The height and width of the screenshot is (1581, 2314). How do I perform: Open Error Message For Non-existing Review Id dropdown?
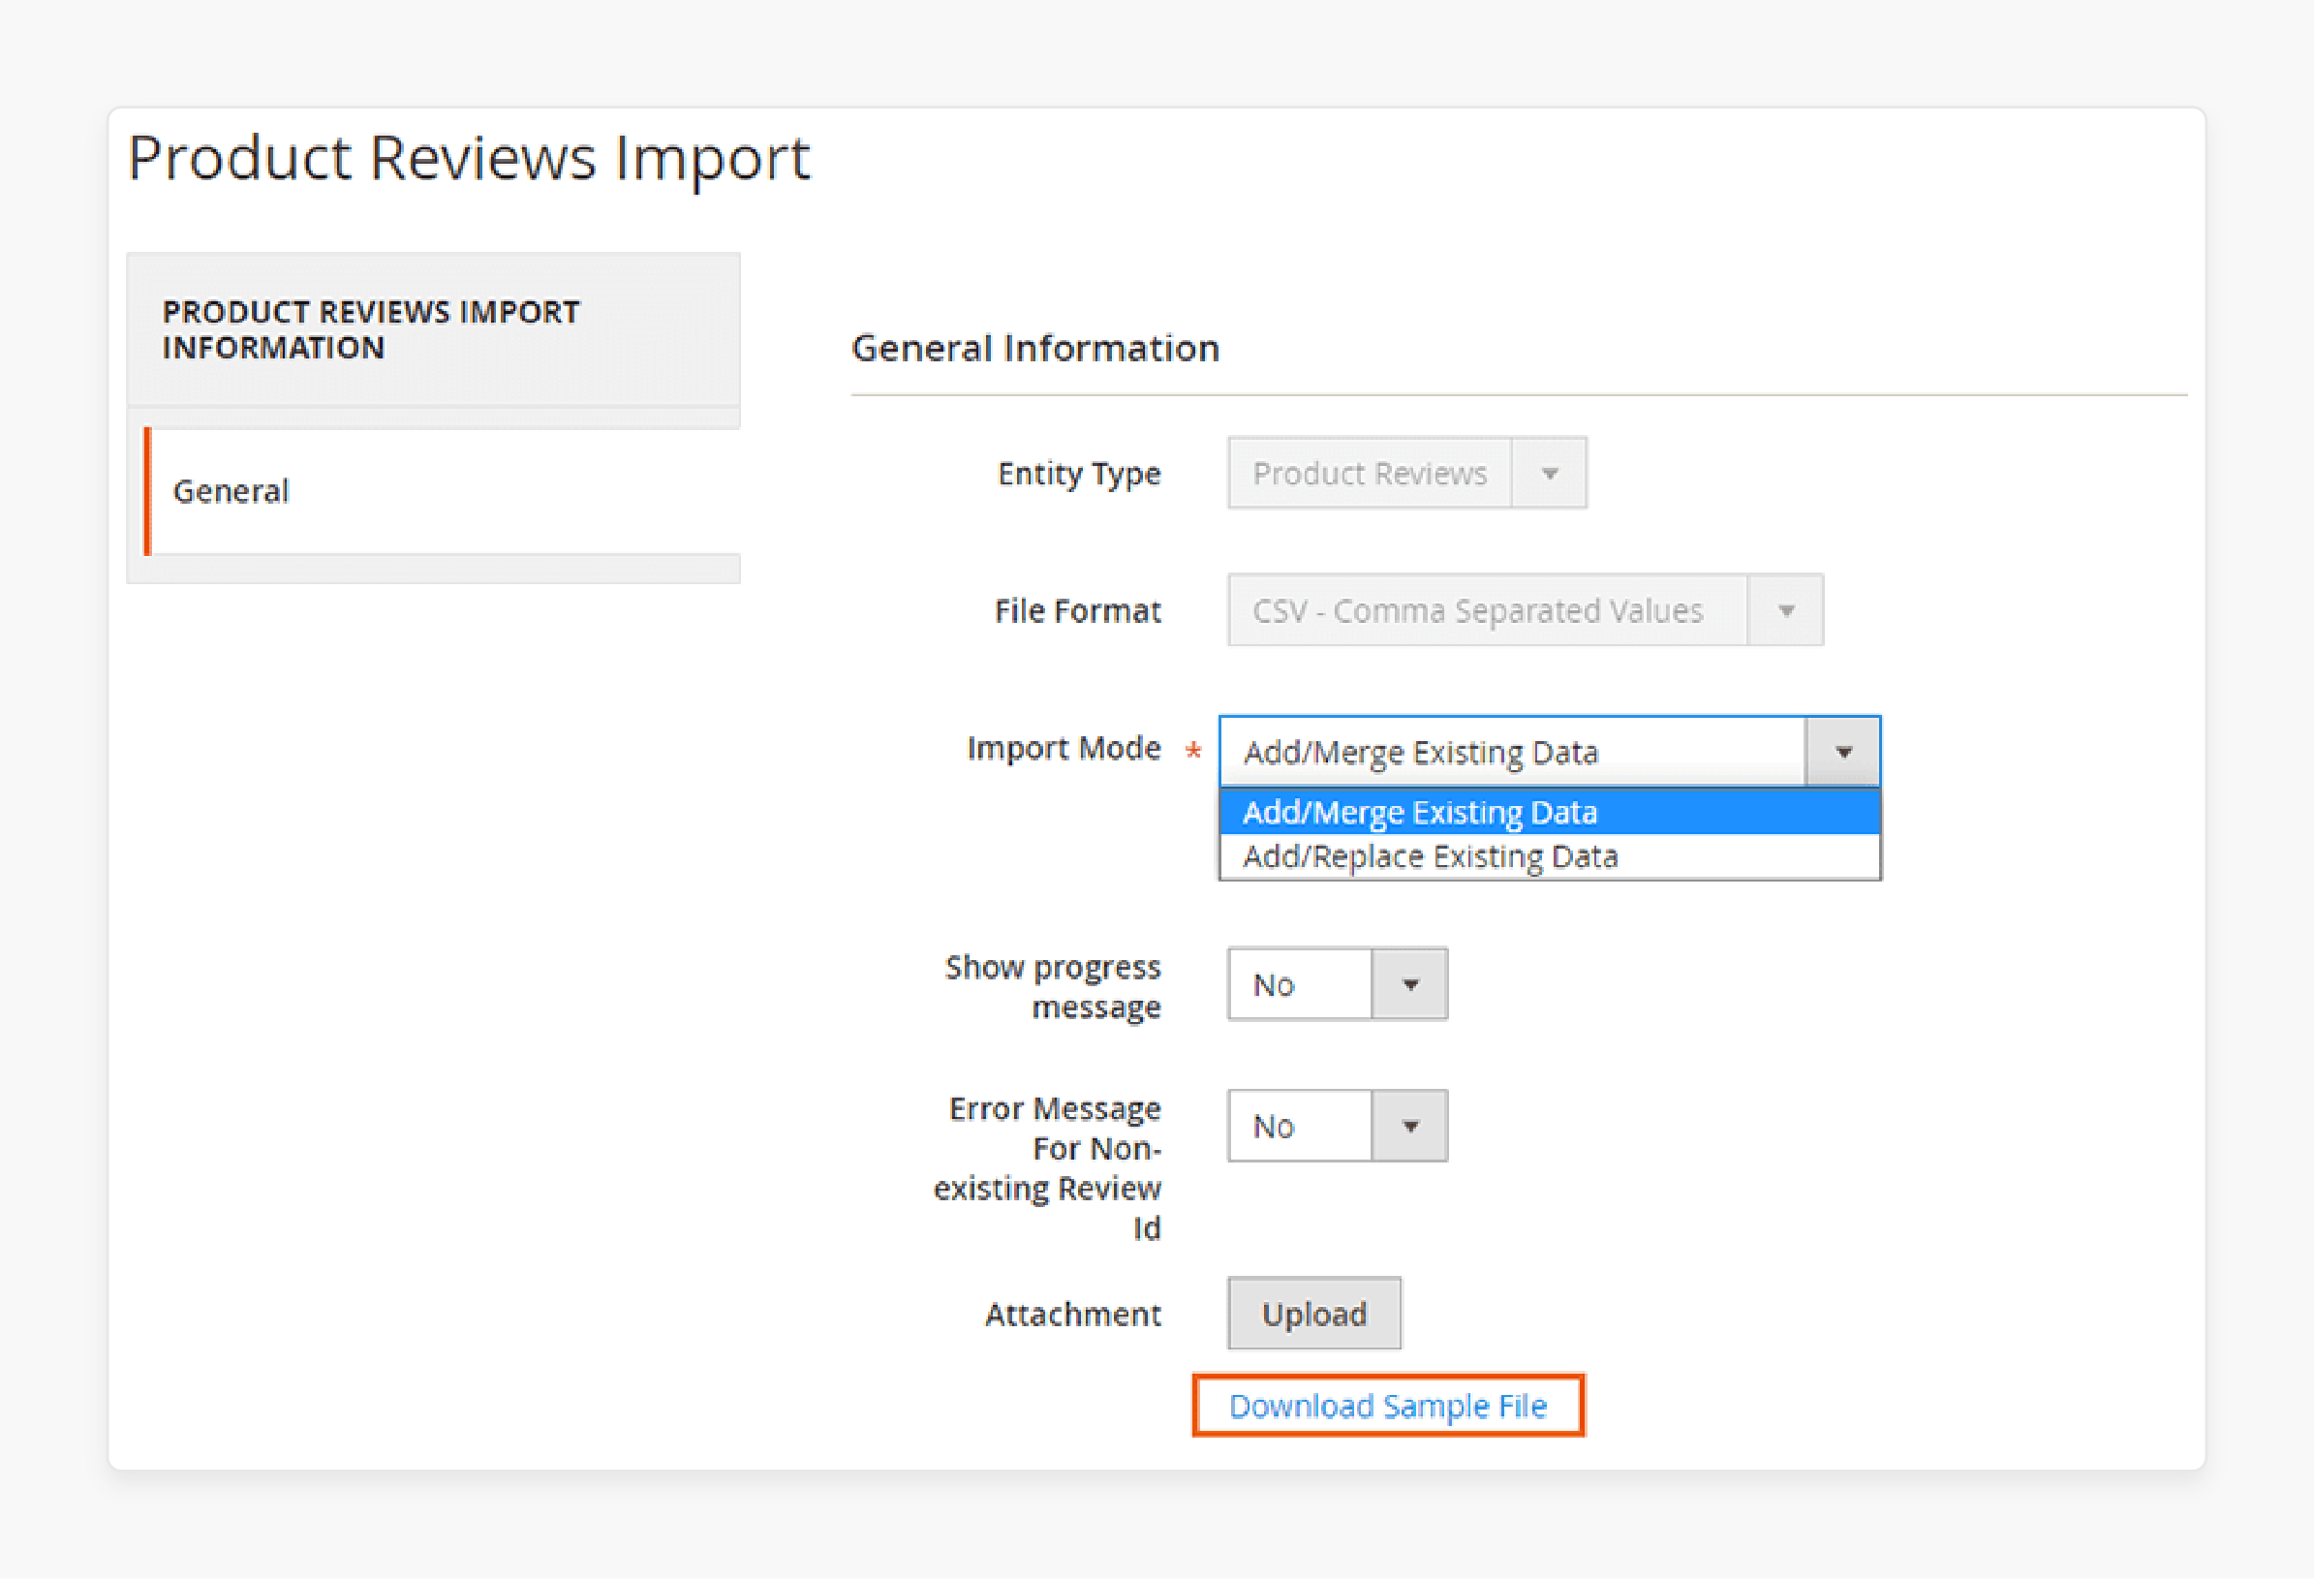point(1338,1127)
